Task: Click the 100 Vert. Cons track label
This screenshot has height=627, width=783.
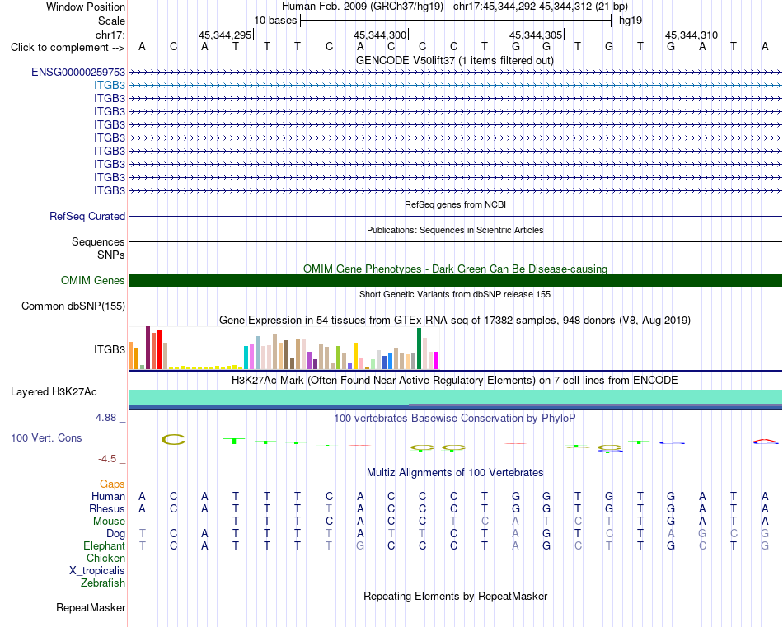Action: (46, 437)
